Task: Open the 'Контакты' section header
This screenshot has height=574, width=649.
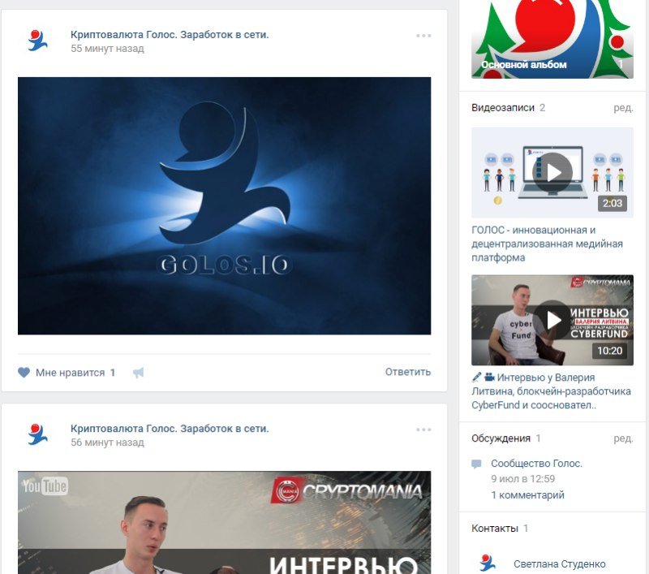Action: point(495,529)
